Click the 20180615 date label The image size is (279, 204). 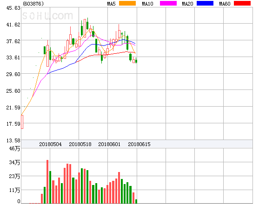point(139,144)
